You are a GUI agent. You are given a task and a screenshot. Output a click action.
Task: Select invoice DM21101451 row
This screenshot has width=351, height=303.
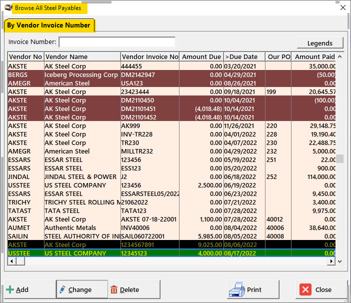(x=171, y=109)
